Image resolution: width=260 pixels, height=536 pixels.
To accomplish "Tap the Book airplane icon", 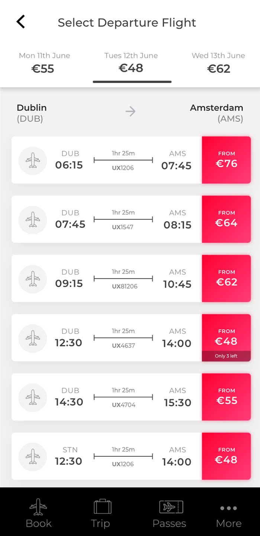I will coord(39,507).
